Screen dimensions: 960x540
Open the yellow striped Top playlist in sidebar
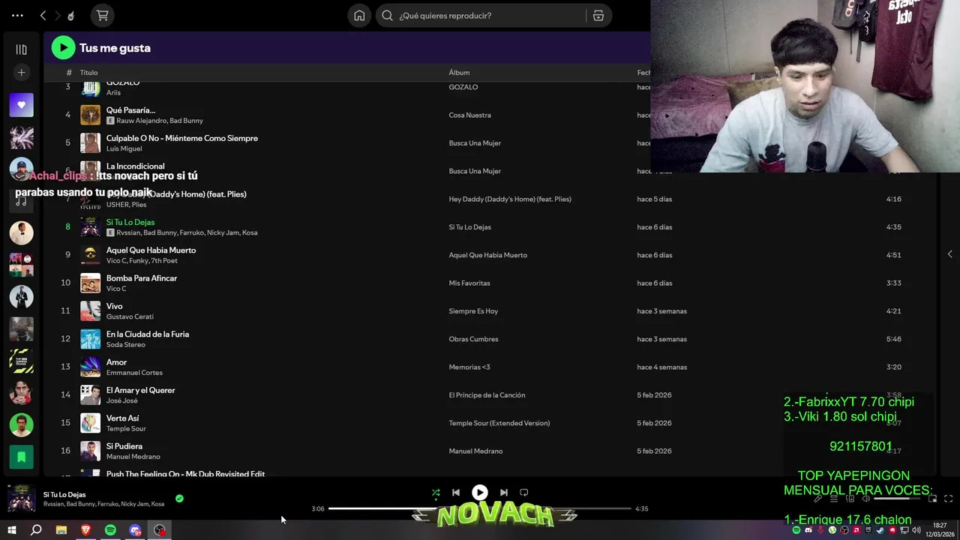[x=21, y=361]
